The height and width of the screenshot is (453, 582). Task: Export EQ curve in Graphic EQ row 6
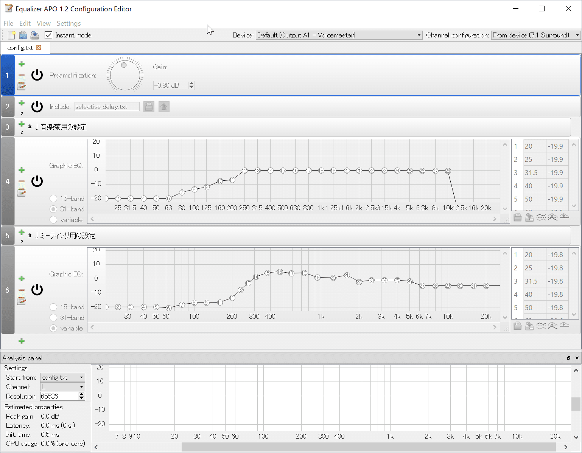pos(529,326)
